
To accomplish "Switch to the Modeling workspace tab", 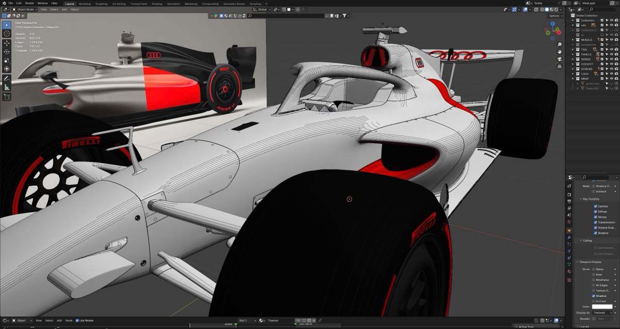I will tap(84, 4).
